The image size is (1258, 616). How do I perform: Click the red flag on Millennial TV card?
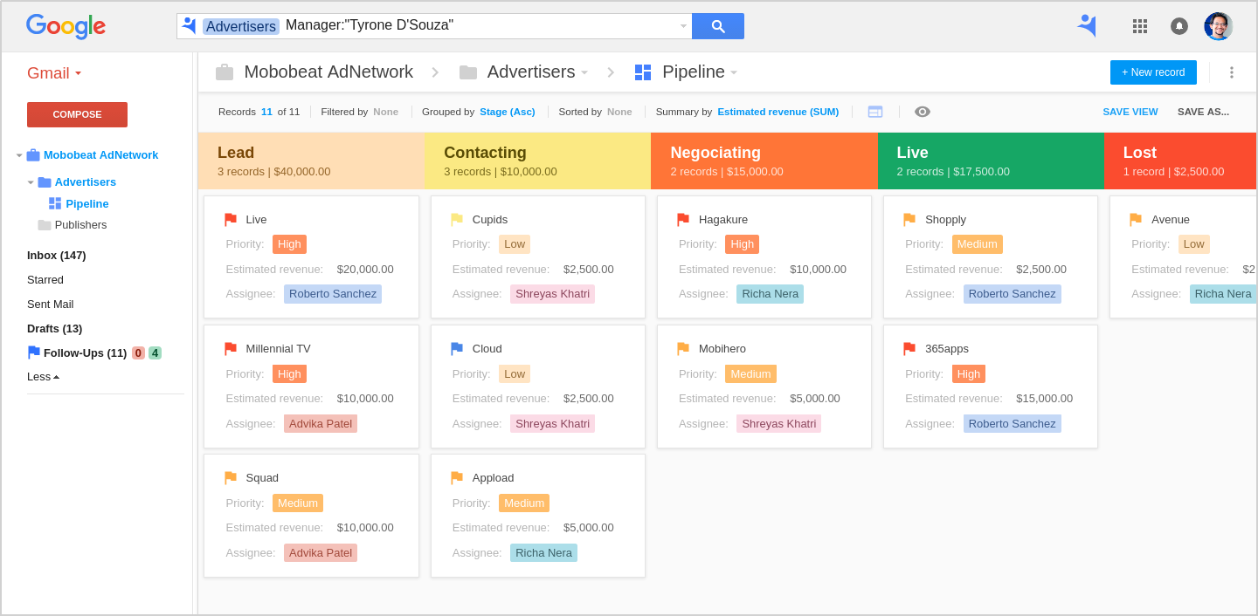(231, 349)
